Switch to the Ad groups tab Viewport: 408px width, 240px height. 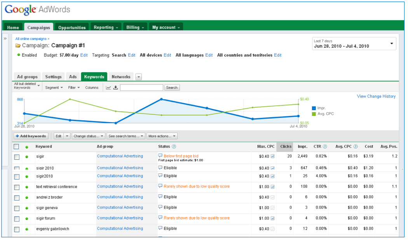coord(27,77)
